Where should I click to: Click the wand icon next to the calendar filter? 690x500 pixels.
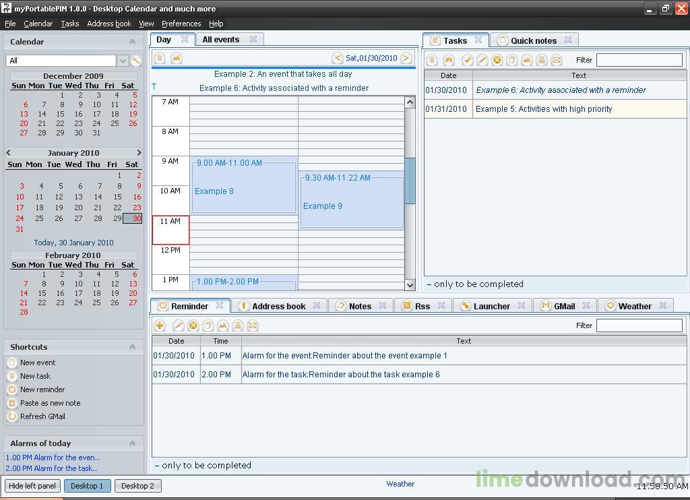point(136,60)
